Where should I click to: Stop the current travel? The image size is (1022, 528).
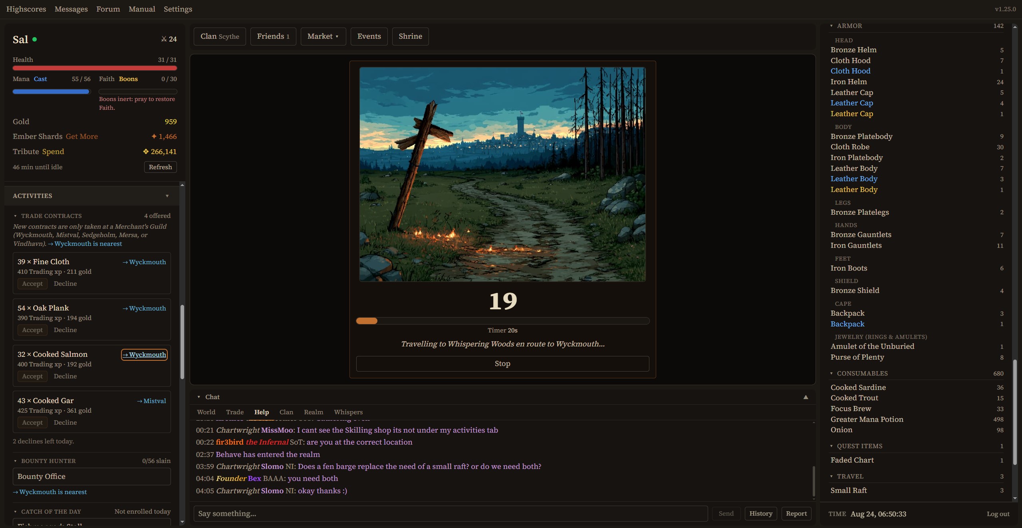tap(502, 364)
